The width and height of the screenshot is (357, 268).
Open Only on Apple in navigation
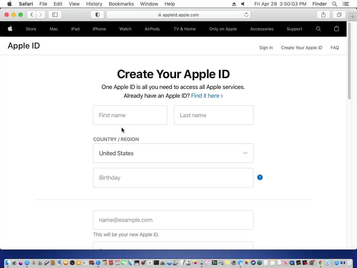tap(223, 29)
